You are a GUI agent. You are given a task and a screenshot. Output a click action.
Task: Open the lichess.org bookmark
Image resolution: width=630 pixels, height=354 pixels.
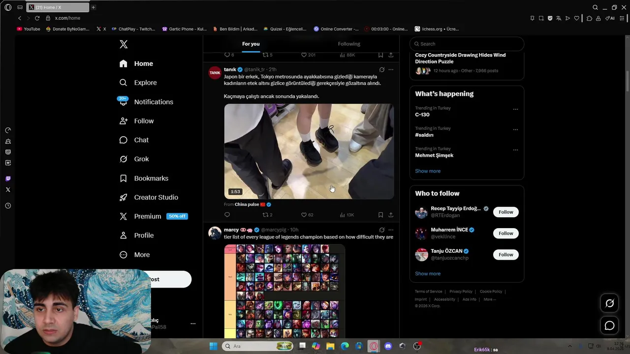click(x=437, y=29)
